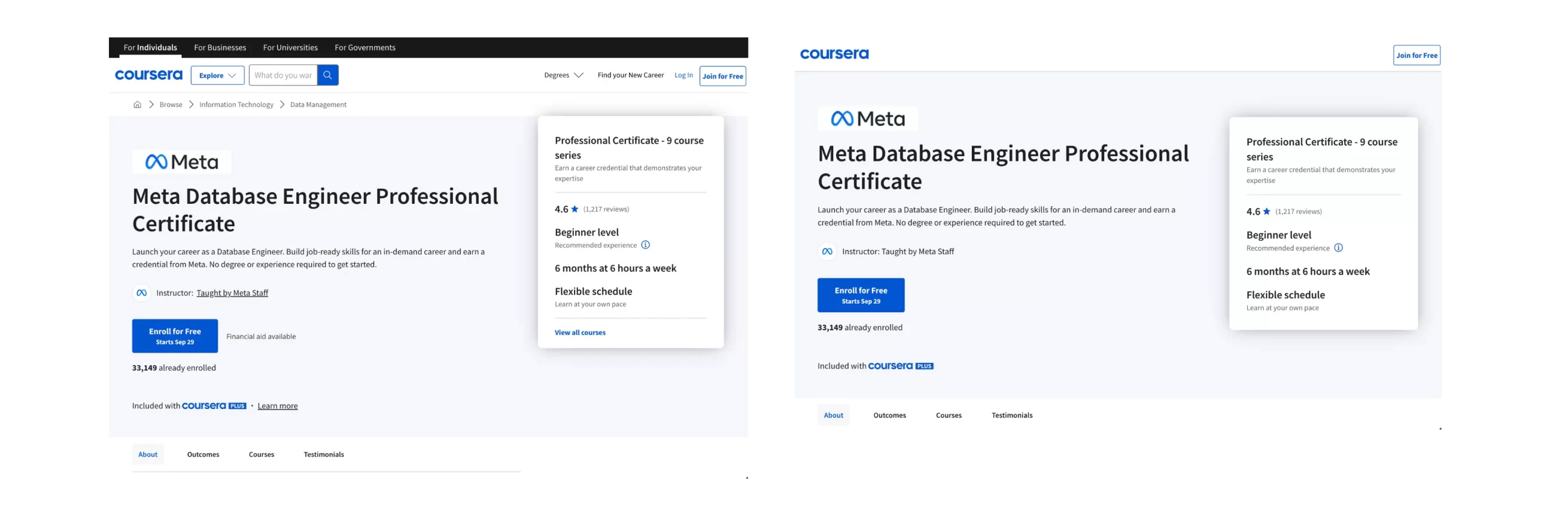Open Recommended experience info icon in left card
Image resolution: width=1550 pixels, height=516 pixels.
pos(645,245)
